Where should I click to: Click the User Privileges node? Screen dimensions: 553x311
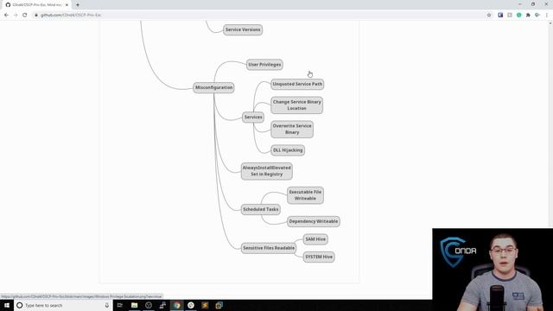tap(264, 65)
